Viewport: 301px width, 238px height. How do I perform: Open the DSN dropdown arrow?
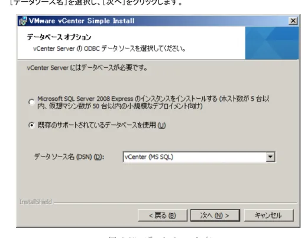[270, 157]
